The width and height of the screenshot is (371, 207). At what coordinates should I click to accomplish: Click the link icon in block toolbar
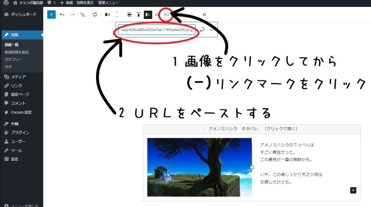point(166,14)
